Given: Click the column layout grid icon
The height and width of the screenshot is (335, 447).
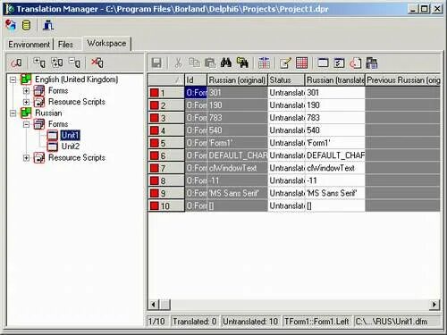Looking at the screenshot, I should (264, 63).
